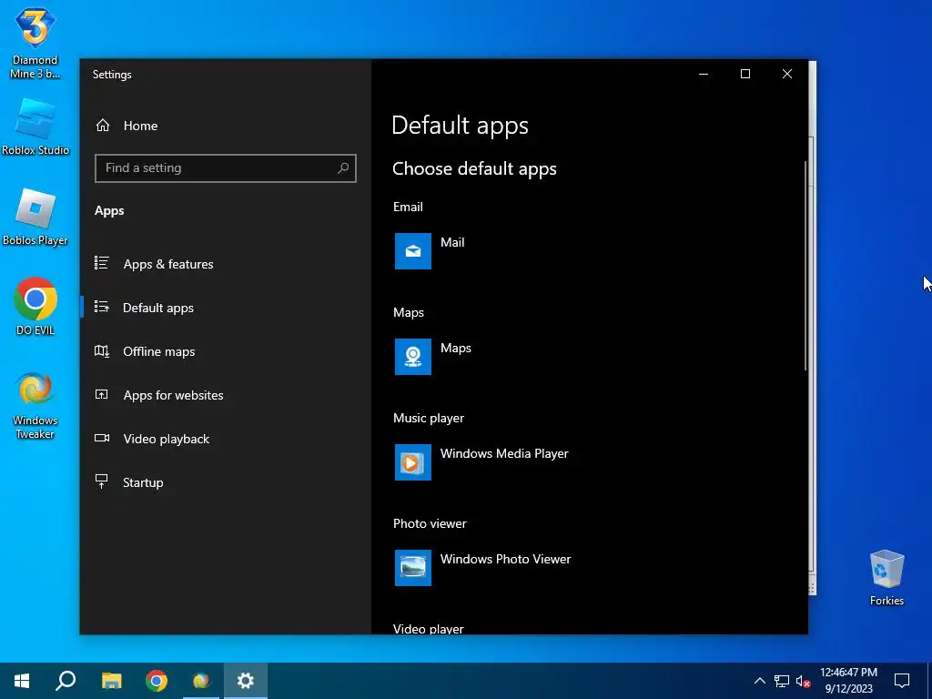Viewport: 932px width, 699px height.
Task: Click the Find a setting search box
Action: point(226,168)
